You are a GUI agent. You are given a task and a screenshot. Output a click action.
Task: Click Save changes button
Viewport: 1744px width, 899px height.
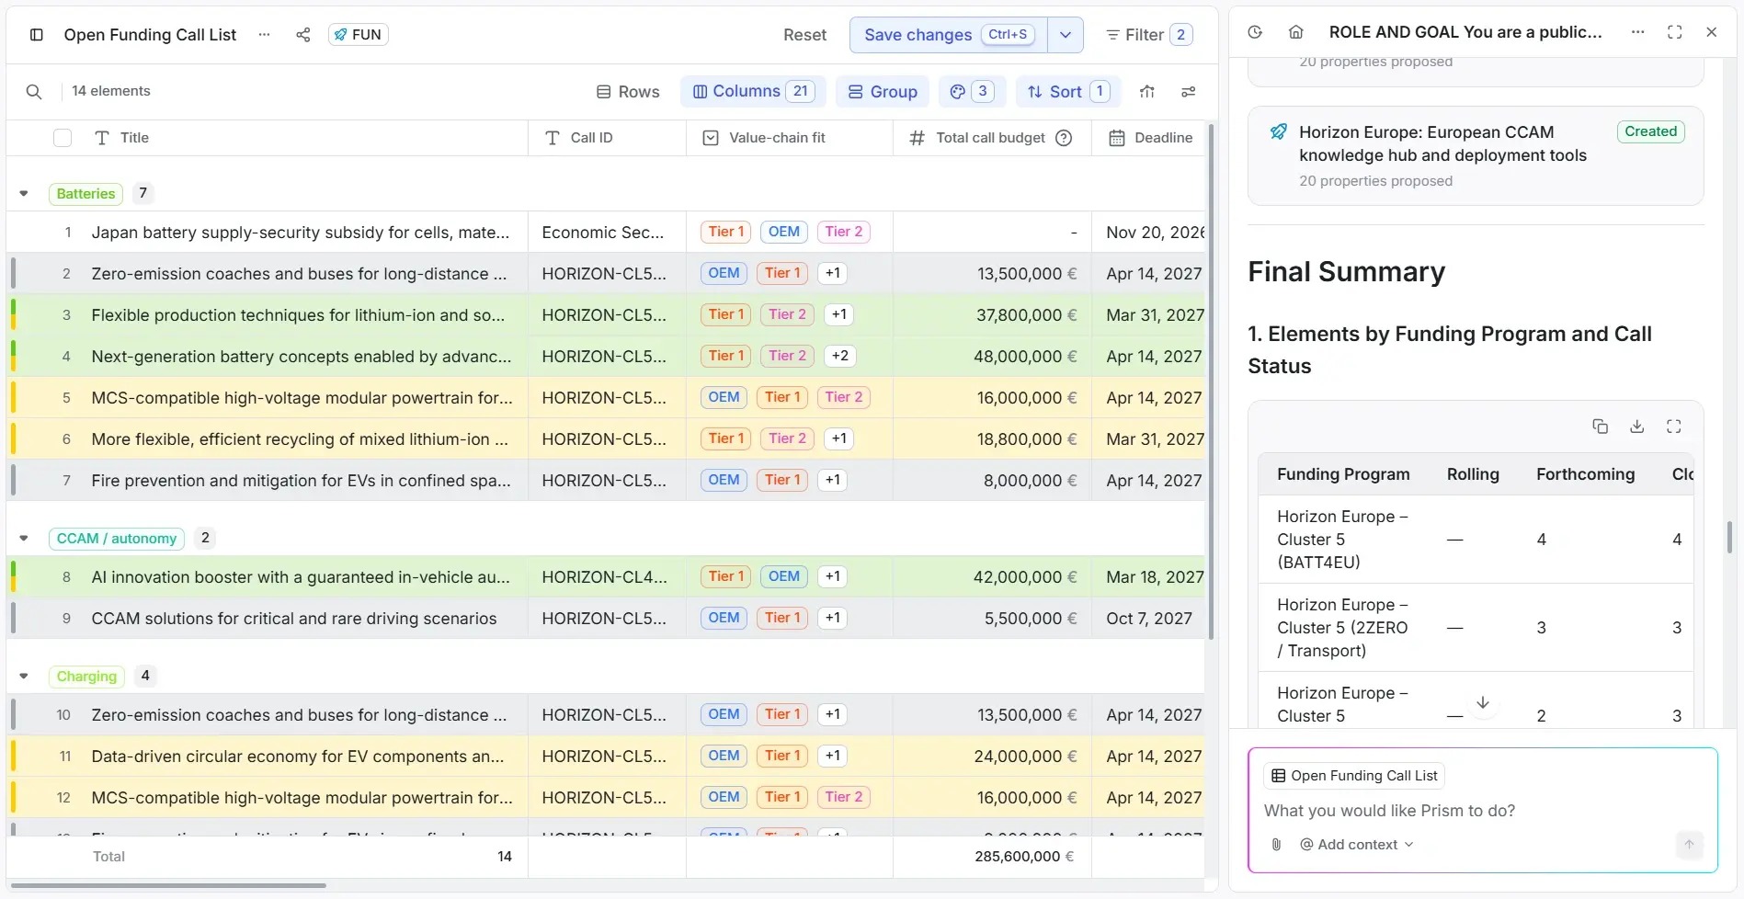[949, 35]
